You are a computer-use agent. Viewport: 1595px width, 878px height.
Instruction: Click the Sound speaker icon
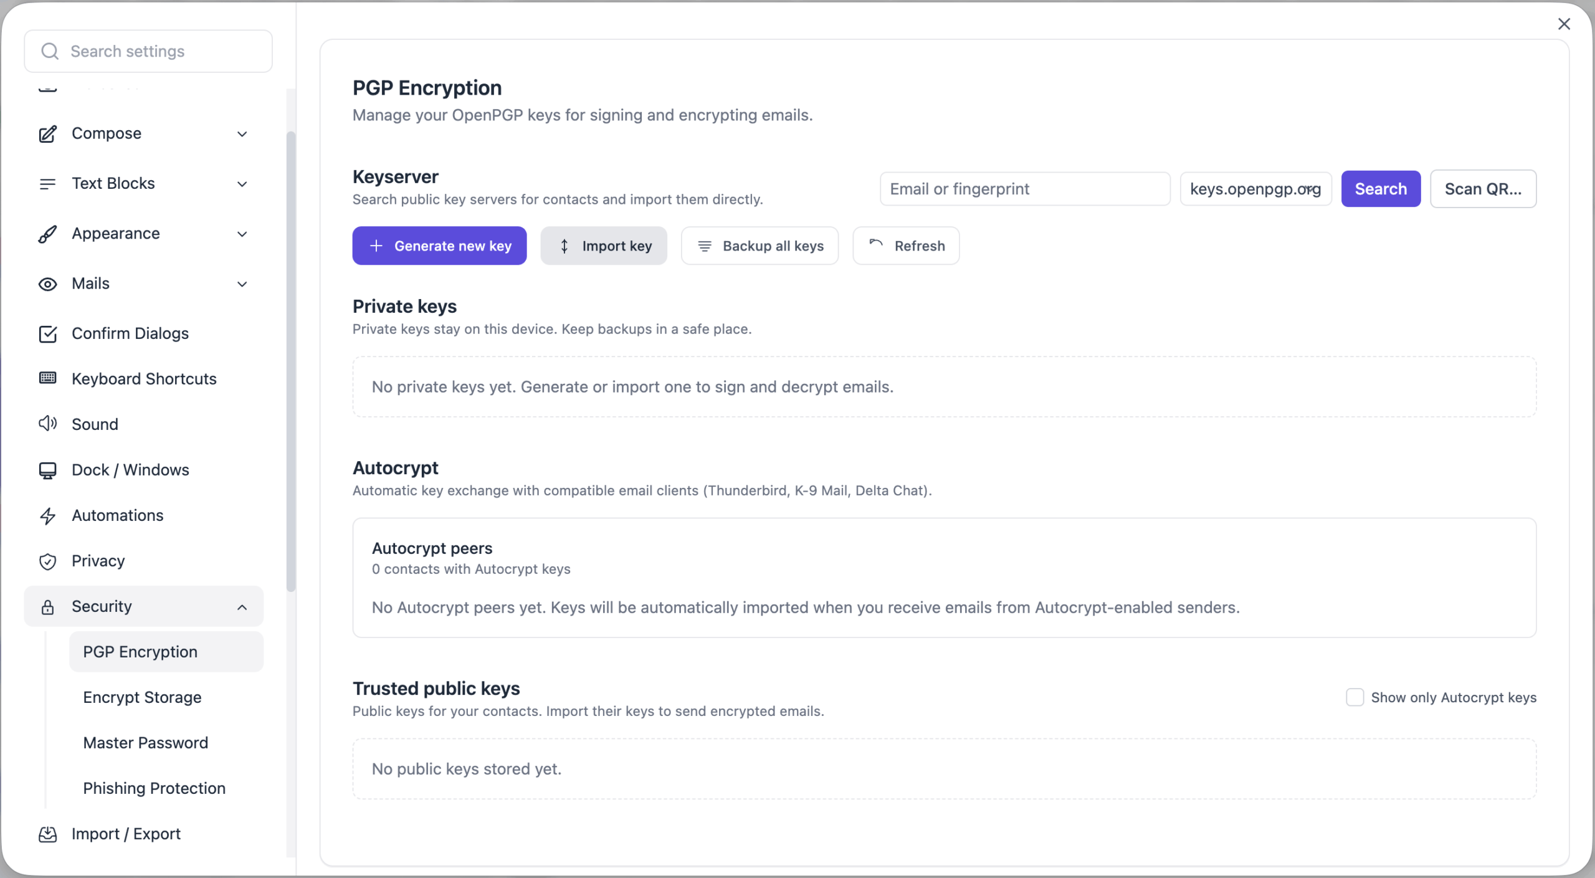48,424
